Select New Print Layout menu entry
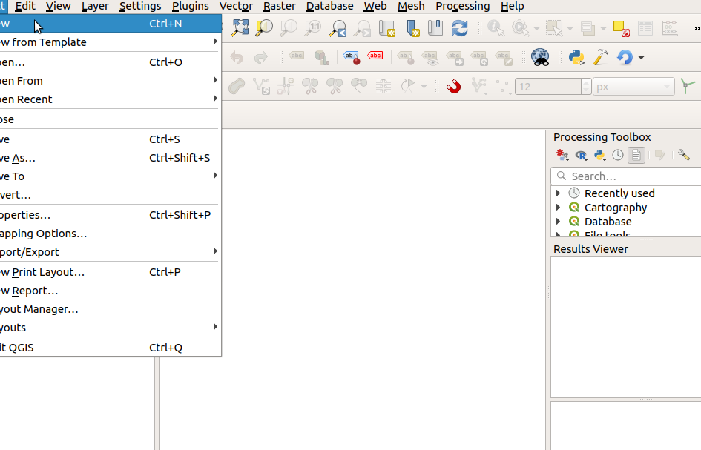 point(45,272)
